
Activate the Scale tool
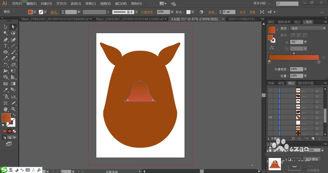coord(13,65)
